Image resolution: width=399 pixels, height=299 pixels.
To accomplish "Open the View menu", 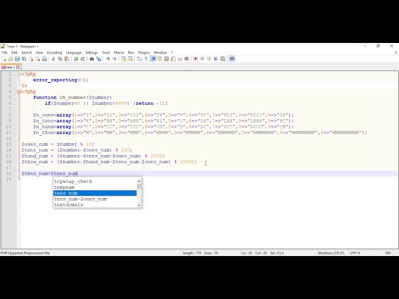I will click(x=39, y=52).
